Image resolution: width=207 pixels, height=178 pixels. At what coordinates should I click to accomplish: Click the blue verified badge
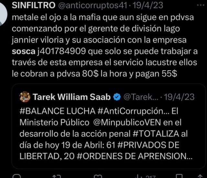(117, 97)
